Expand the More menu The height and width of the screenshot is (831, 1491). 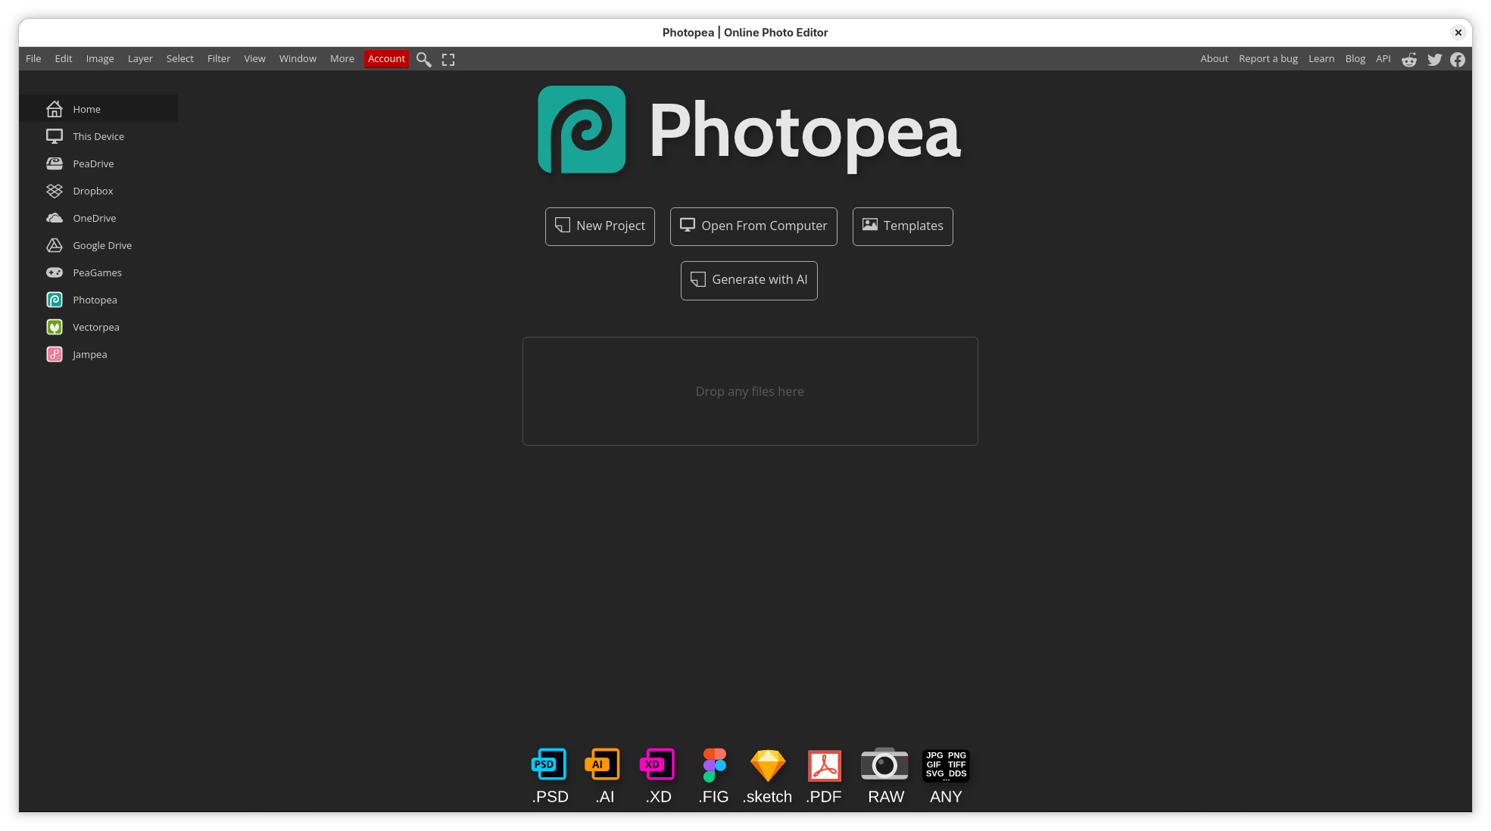pos(342,59)
